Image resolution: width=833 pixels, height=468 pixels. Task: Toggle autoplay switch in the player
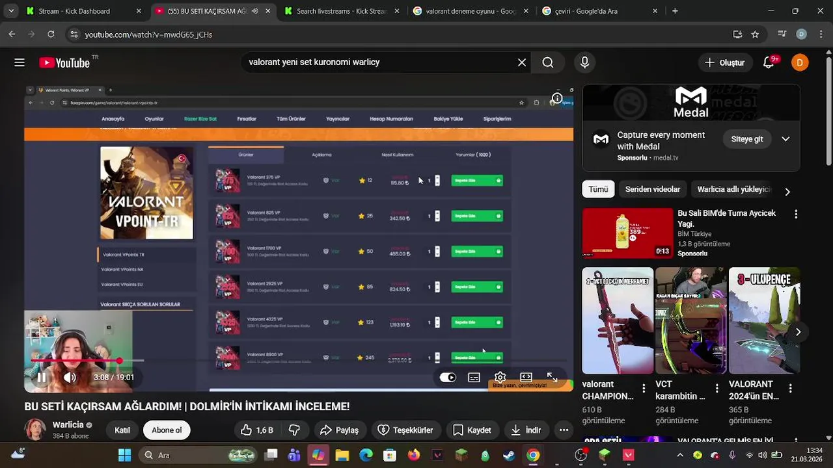(448, 377)
